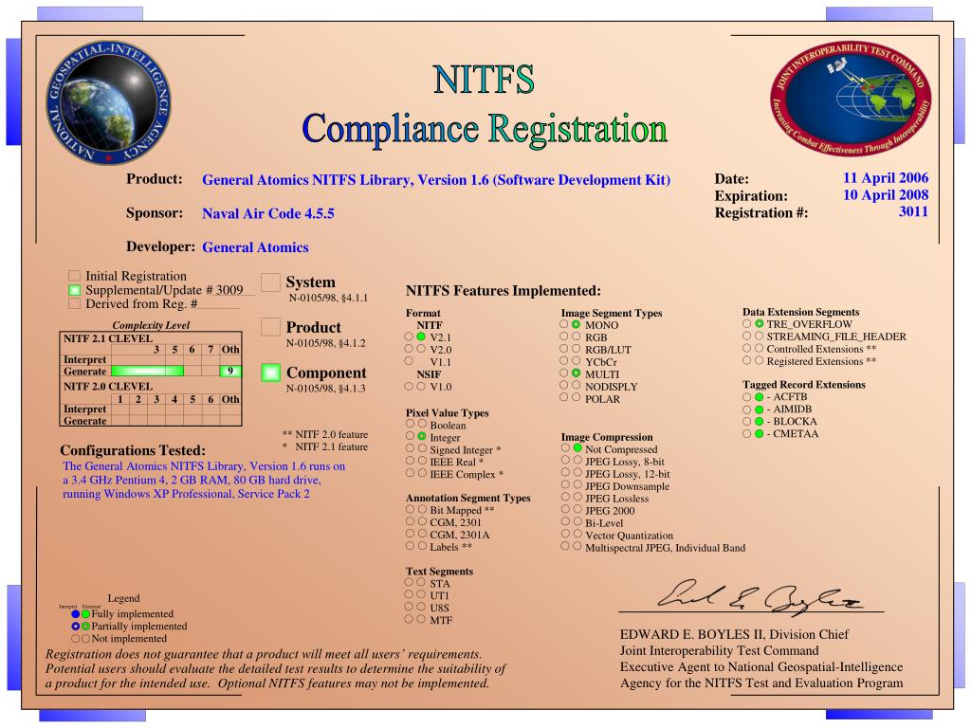Click the Text Segments heading

[x=439, y=571]
